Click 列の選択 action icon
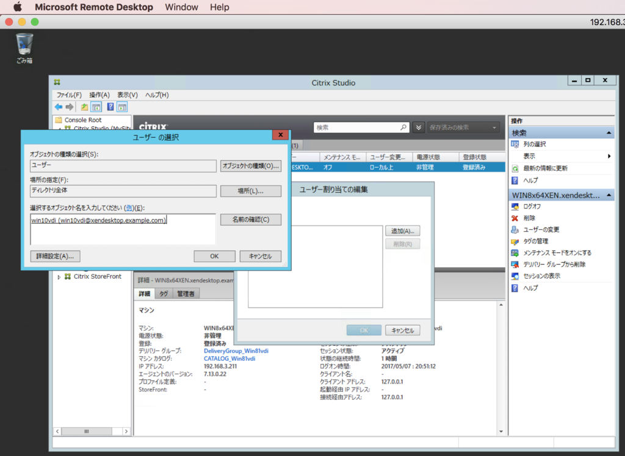This screenshot has height=456, width=625. pos(515,144)
